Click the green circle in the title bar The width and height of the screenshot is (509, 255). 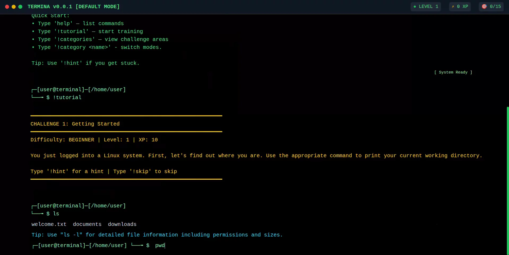[x=20, y=7]
